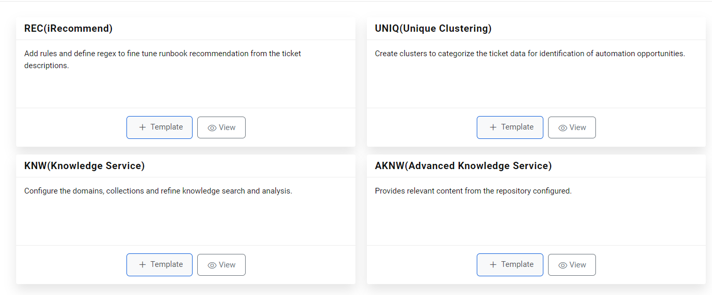
Task: Click the create clusters description text
Action: (530, 54)
